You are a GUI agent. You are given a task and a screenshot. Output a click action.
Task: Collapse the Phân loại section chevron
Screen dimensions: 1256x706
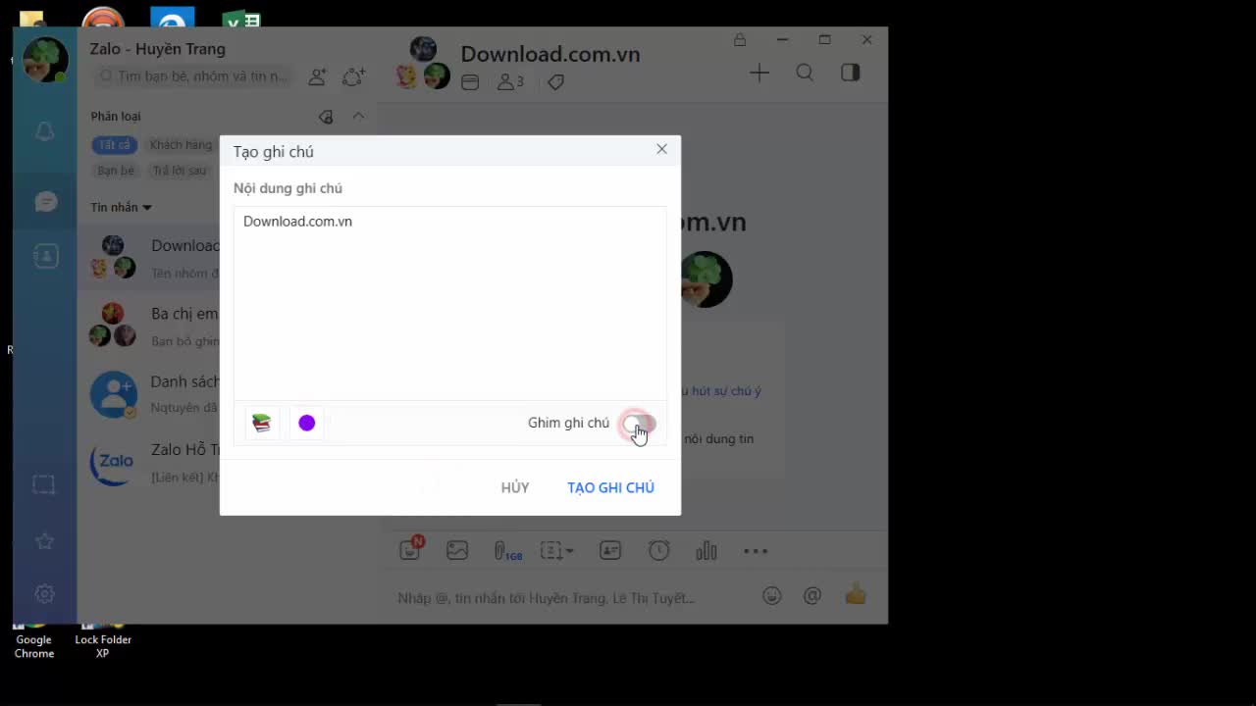click(358, 116)
